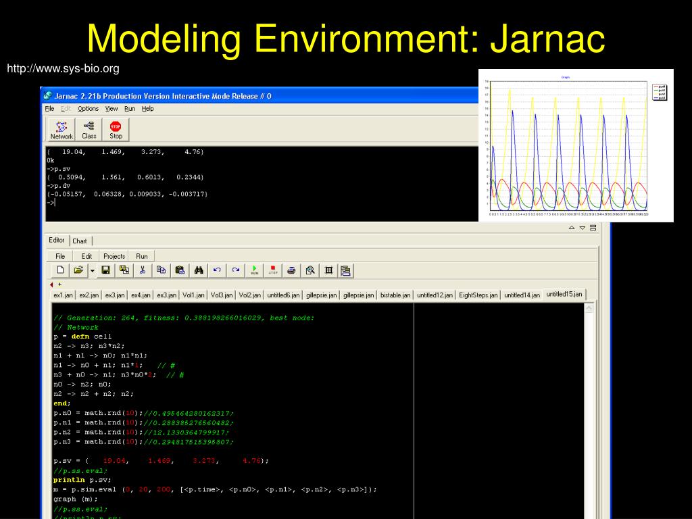Click the stacked panels layout icon

[593, 228]
